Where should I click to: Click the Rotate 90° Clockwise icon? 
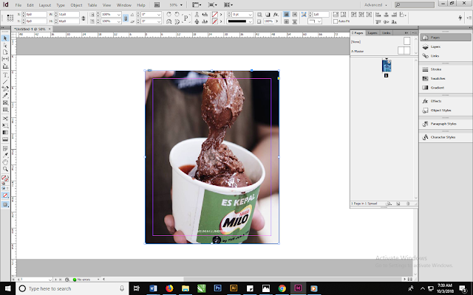(x=169, y=15)
